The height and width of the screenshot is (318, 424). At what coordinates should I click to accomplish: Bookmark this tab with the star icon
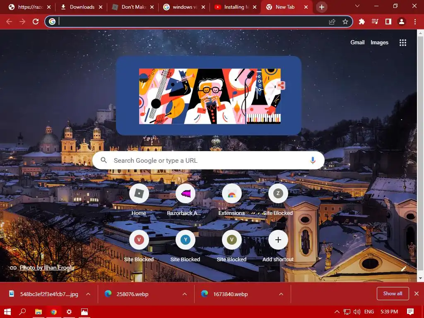345,22
